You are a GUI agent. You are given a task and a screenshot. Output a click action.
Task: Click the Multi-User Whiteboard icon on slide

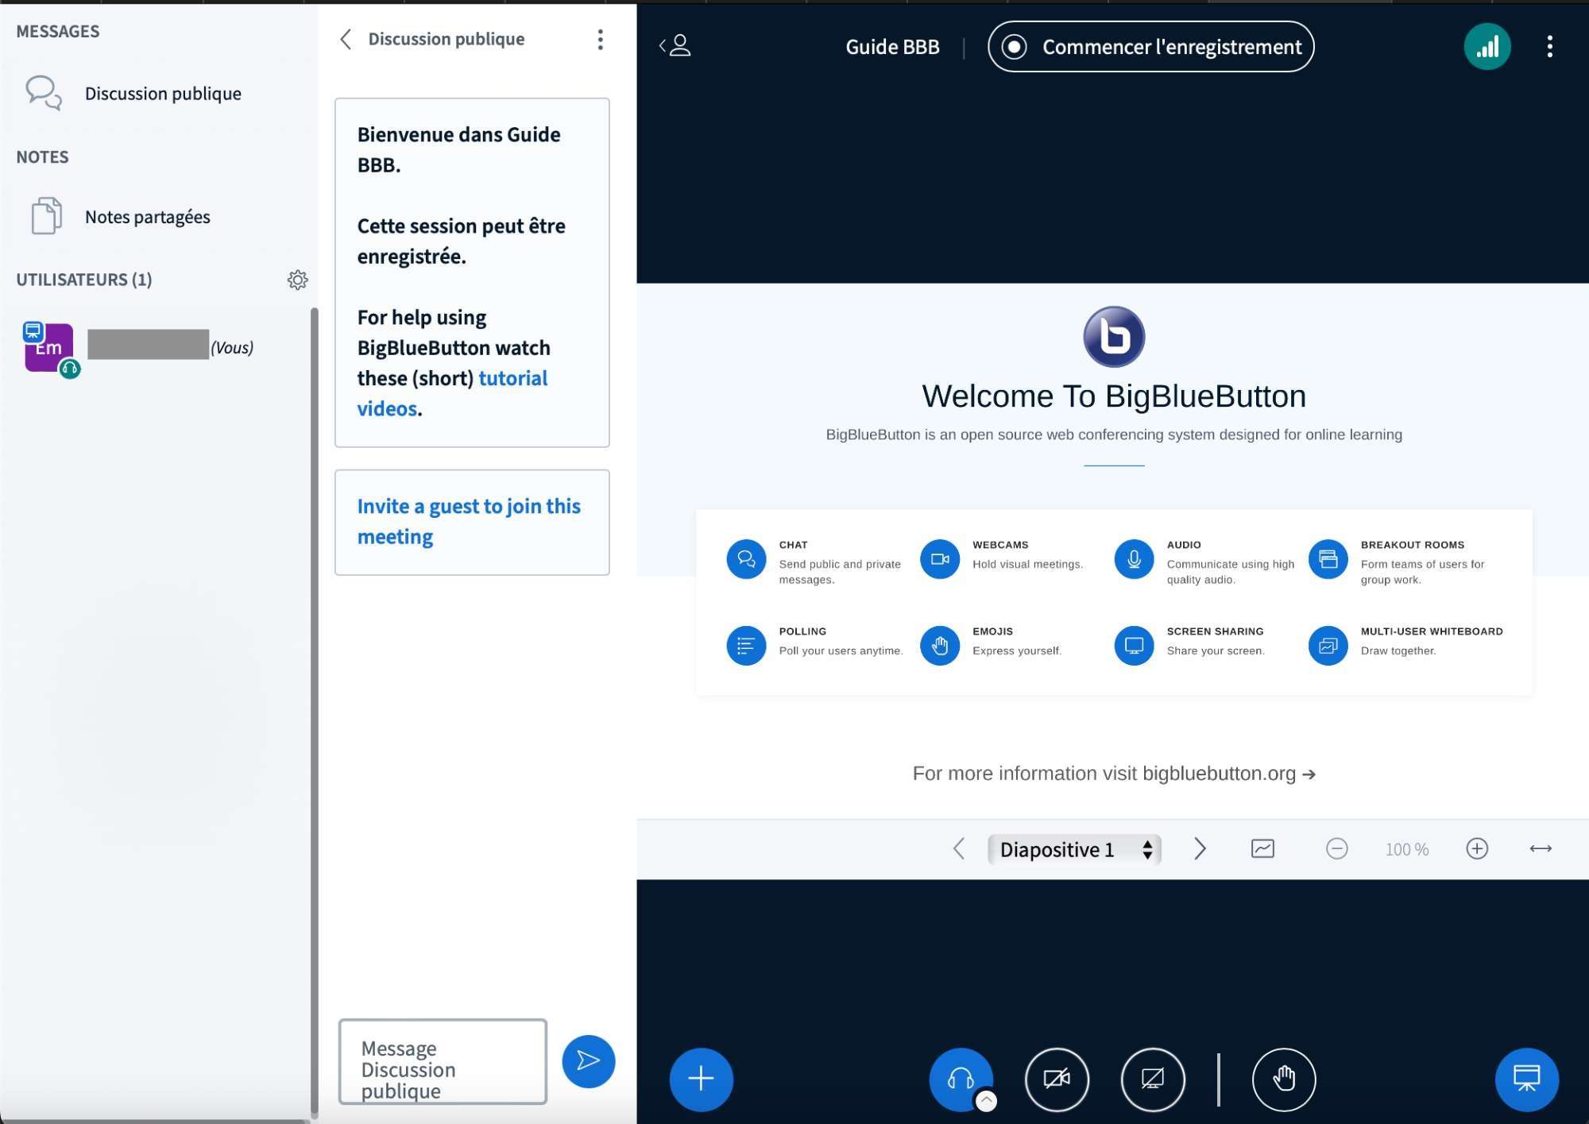click(1328, 645)
